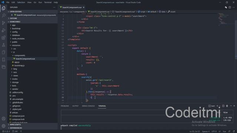Click UTF-8 encoding in status bar
This screenshot has height=133, width=237.
coord(214,132)
